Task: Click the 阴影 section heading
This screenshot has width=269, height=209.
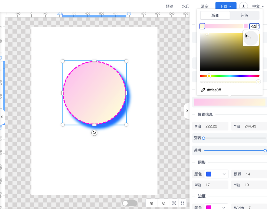Action: pos(202,162)
